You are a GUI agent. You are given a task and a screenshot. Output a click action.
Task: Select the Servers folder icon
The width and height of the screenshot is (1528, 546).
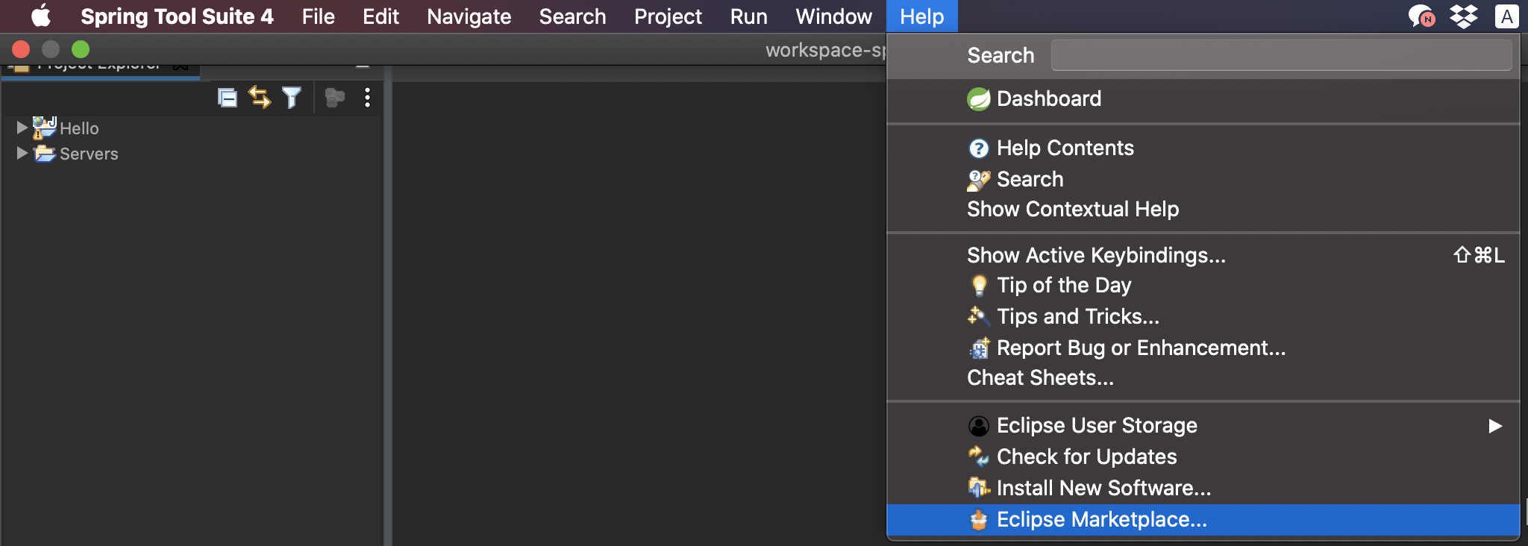point(45,153)
